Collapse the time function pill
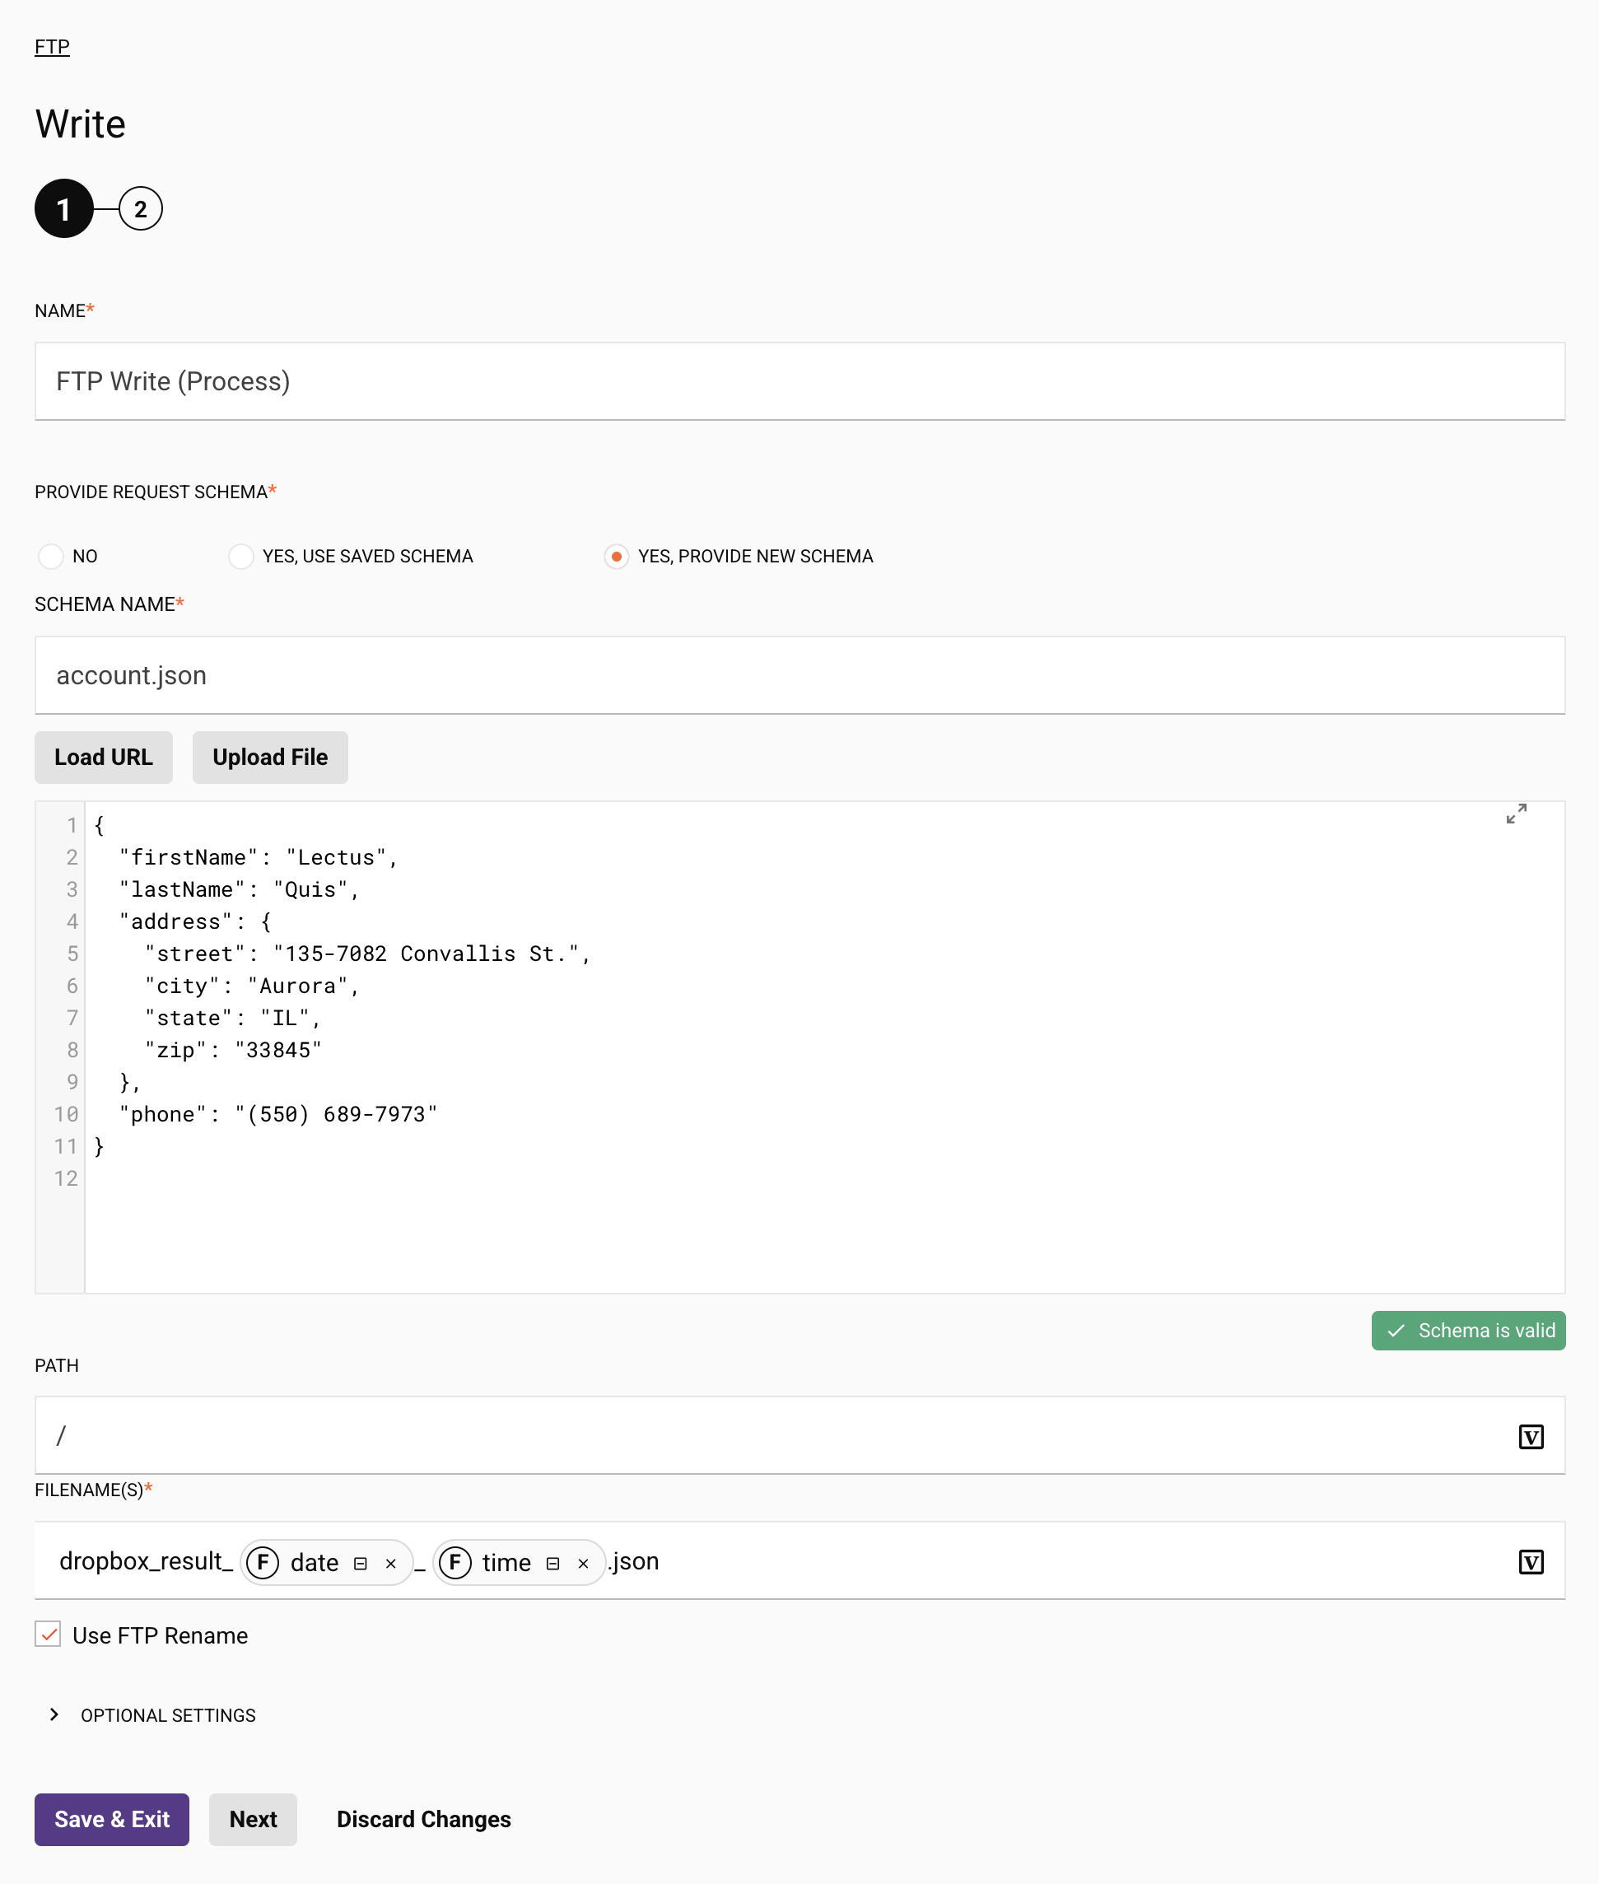1599x1884 pixels. point(552,1563)
